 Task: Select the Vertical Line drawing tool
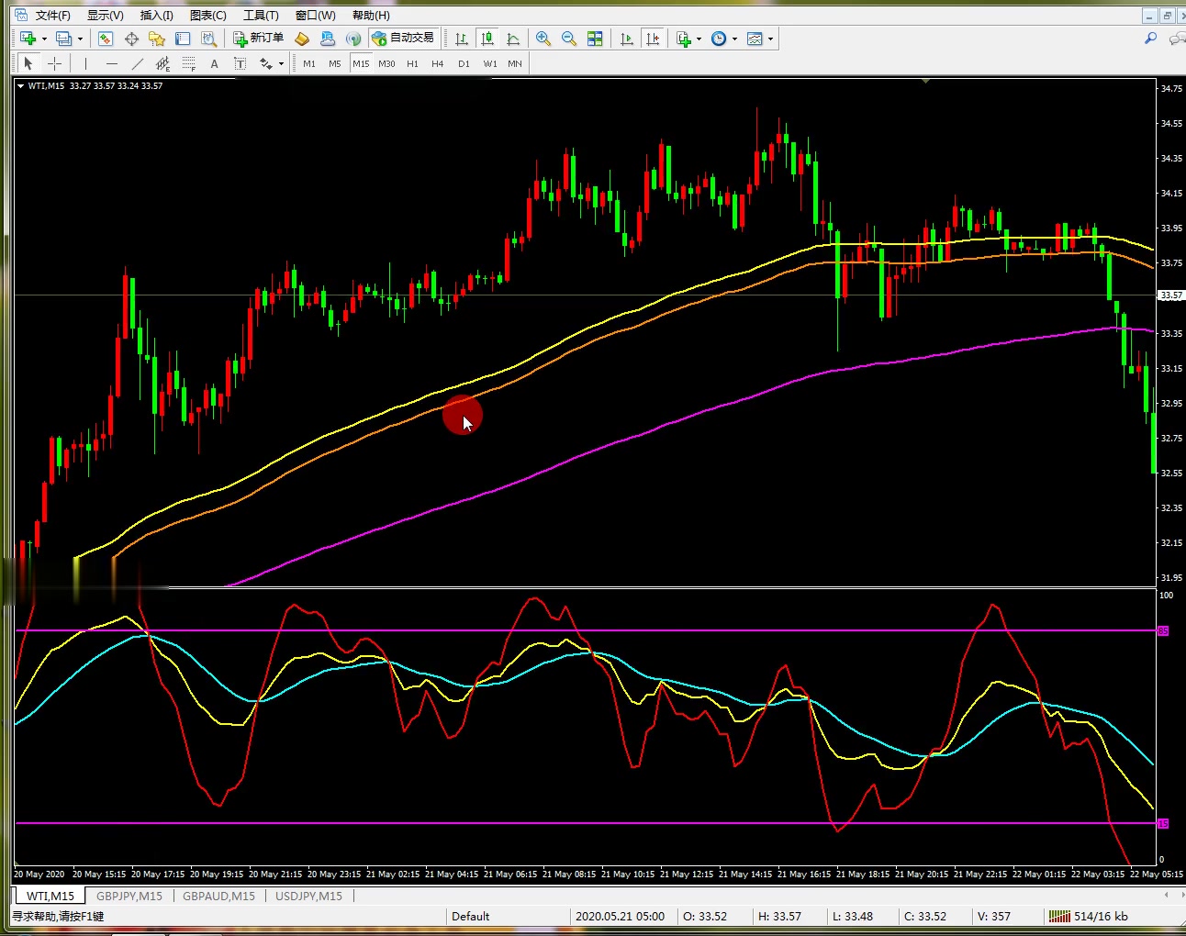(x=85, y=63)
